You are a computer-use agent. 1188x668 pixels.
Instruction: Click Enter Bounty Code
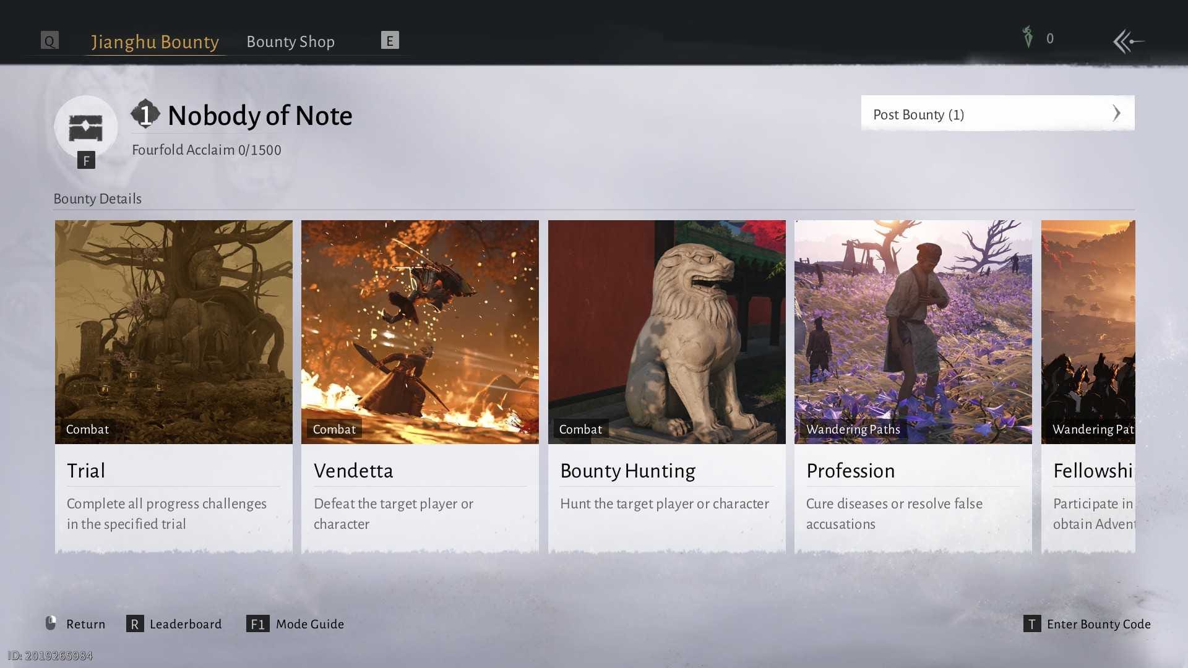1100,625
